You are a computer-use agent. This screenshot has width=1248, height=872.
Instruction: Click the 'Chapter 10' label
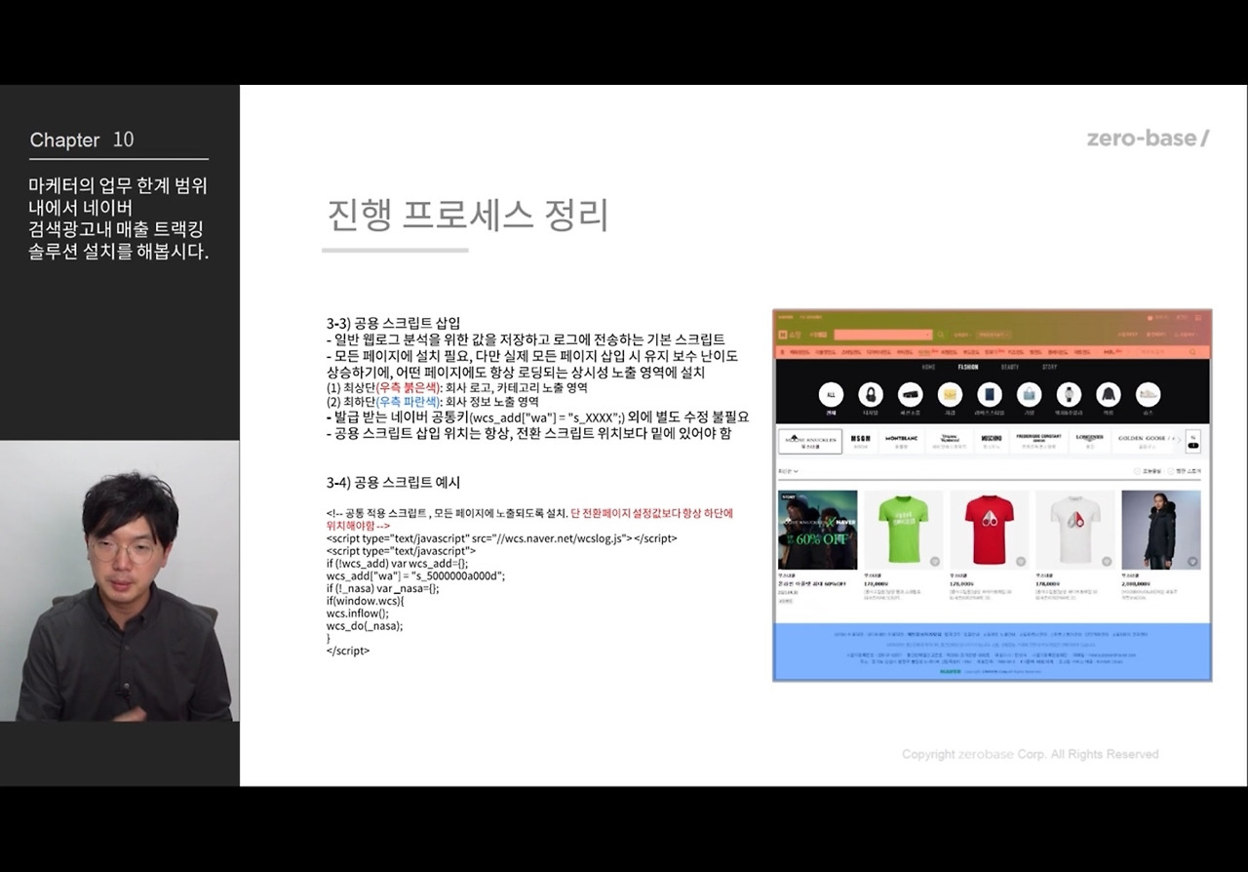[x=82, y=139]
